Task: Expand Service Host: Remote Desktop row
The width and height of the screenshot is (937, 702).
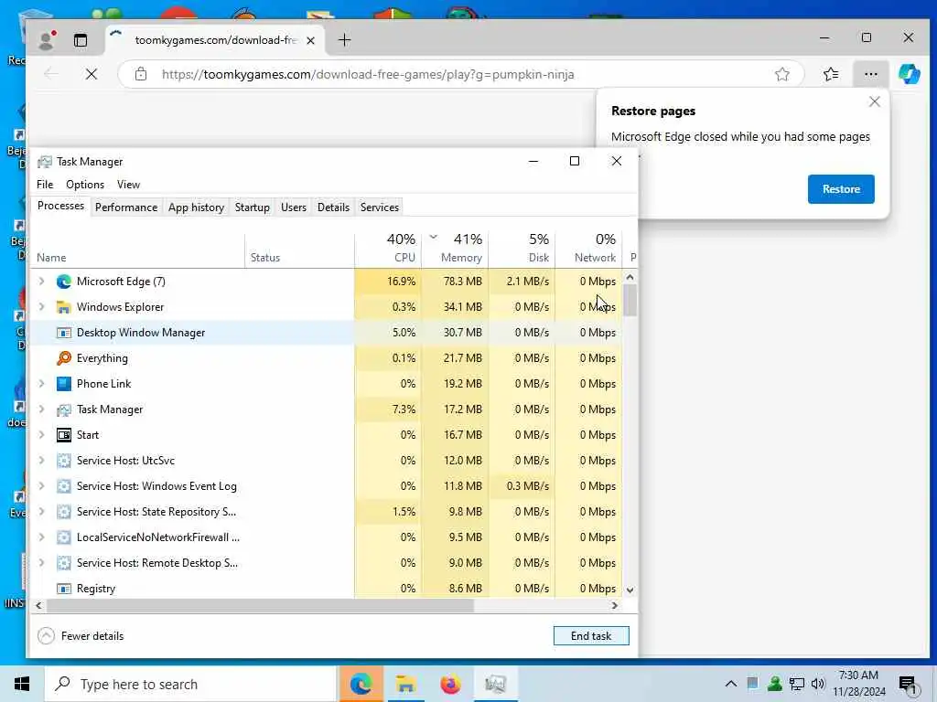Action: click(x=41, y=563)
